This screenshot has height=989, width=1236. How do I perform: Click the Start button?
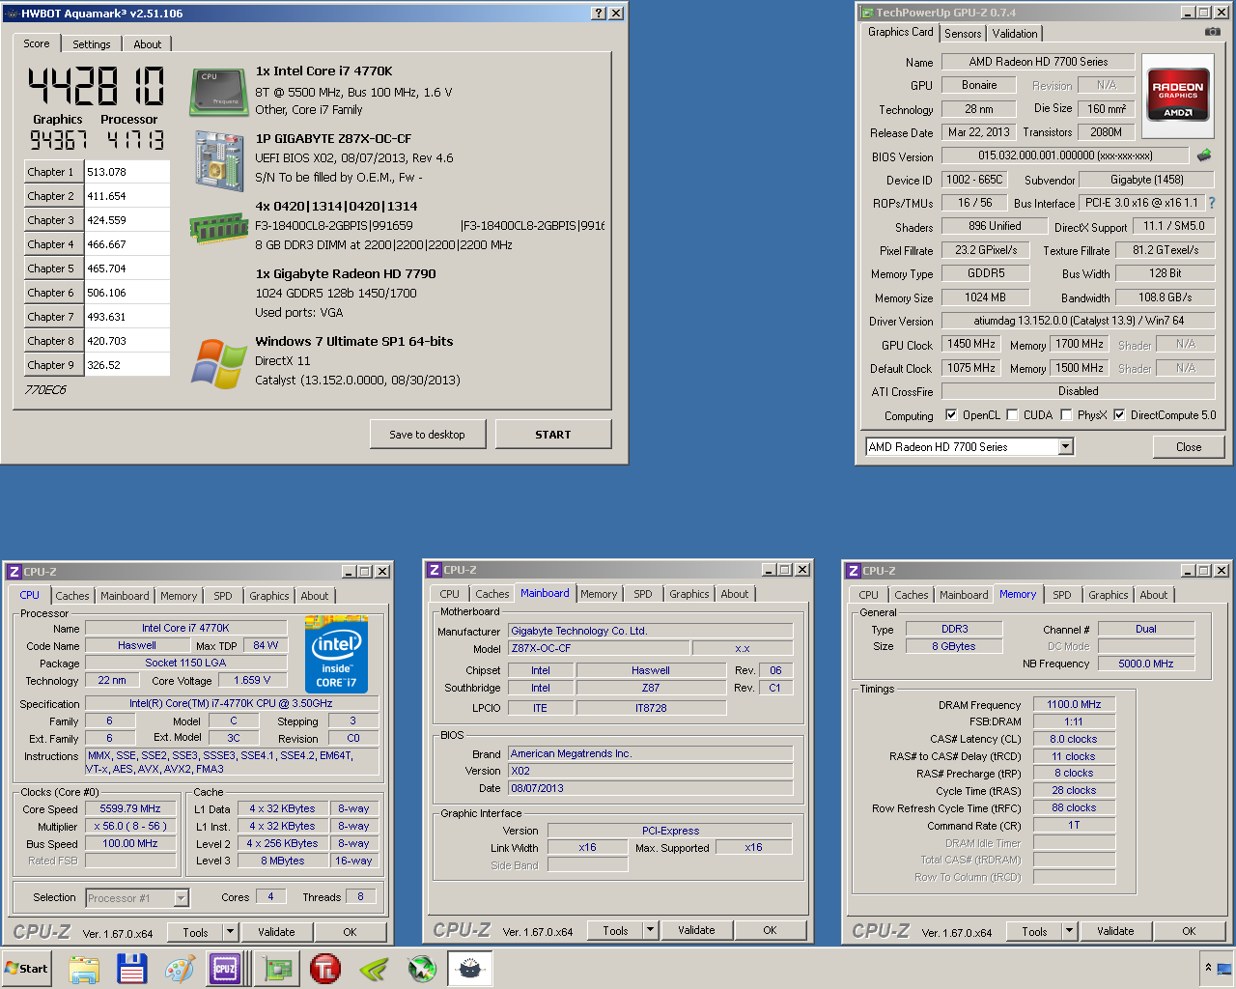click(x=27, y=969)
